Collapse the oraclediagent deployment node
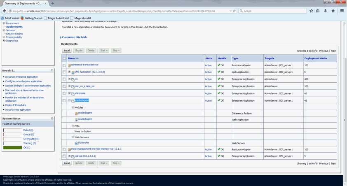 [69, 100]
